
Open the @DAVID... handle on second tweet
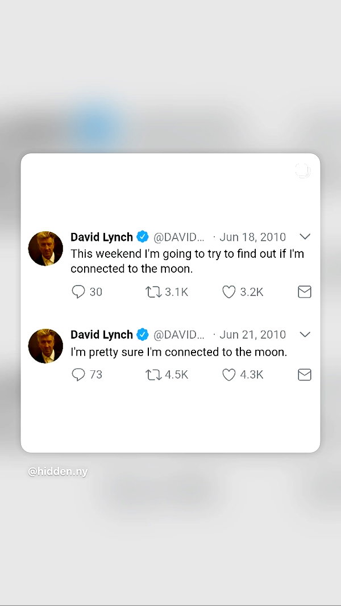pos(179,335)
